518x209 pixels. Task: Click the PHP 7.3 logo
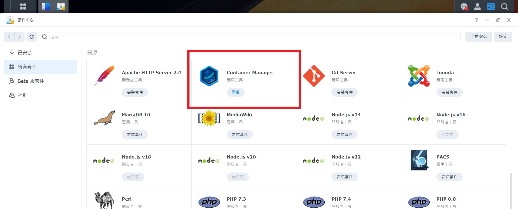209,202
